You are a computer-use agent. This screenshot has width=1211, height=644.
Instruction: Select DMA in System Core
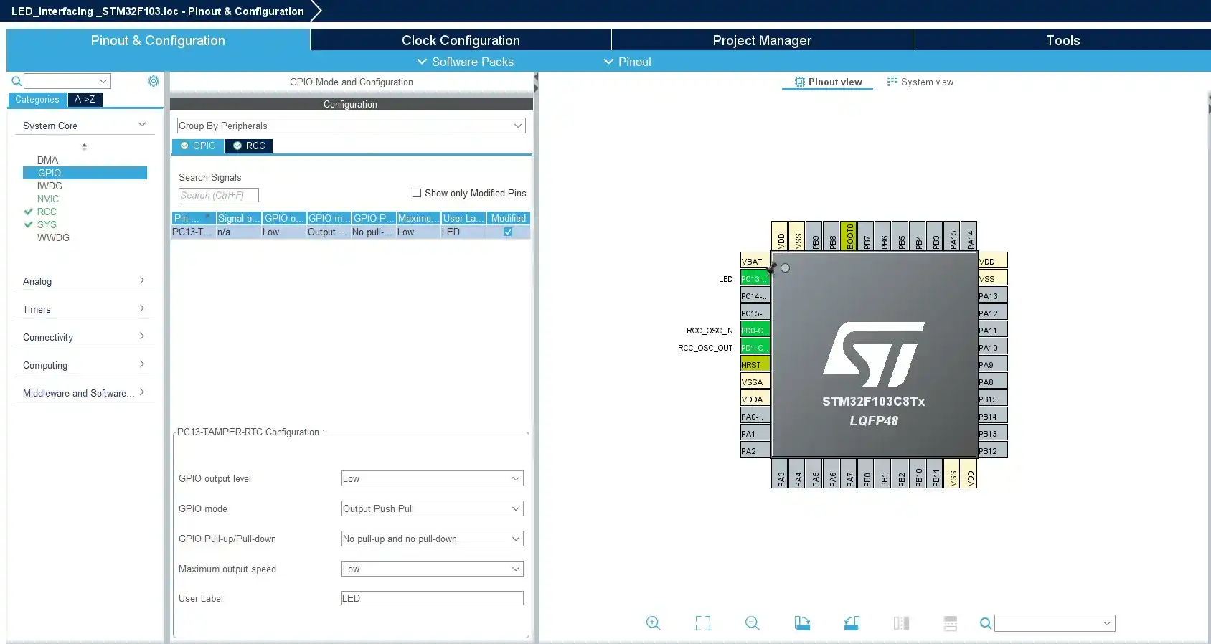47,160
